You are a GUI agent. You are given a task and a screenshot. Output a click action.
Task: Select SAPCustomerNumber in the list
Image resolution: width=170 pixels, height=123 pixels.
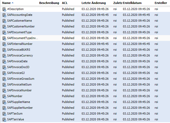[21, 26]
